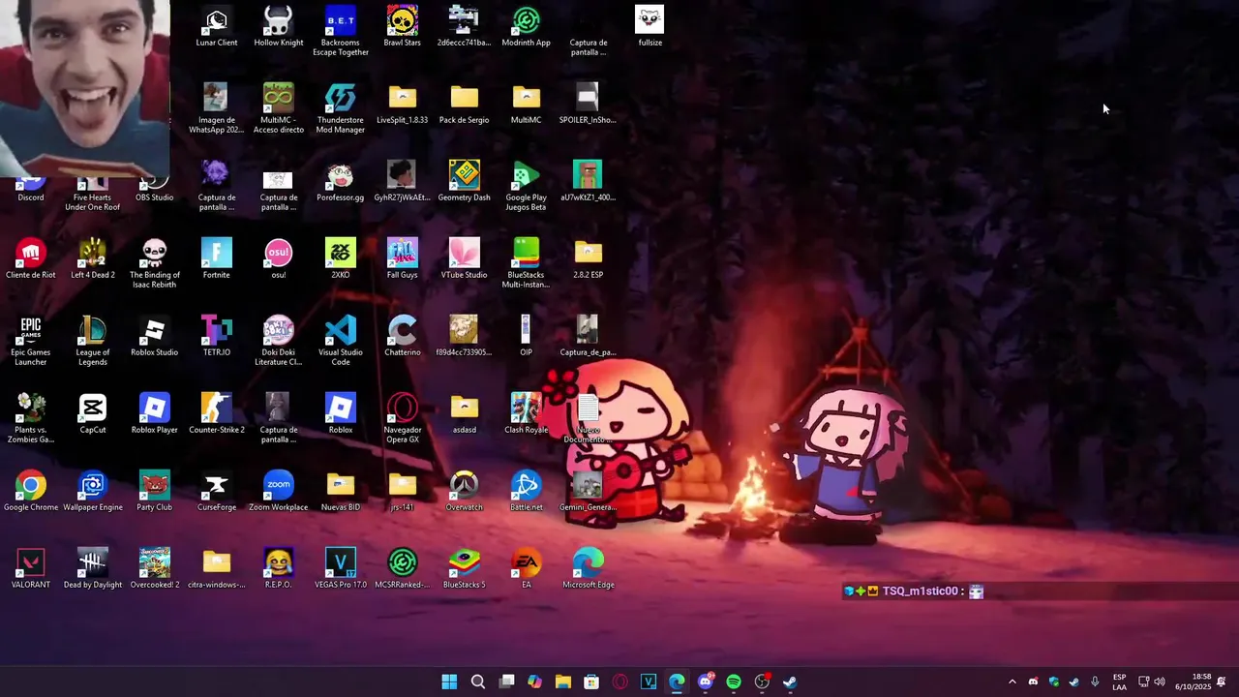This screenshot has width=1239, height=697.
Task: Launch Geometry Dash
Action: tap(465, 182)
